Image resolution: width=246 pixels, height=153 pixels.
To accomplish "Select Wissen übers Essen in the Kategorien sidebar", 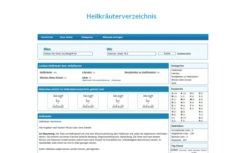I will (x=181, y=80).
